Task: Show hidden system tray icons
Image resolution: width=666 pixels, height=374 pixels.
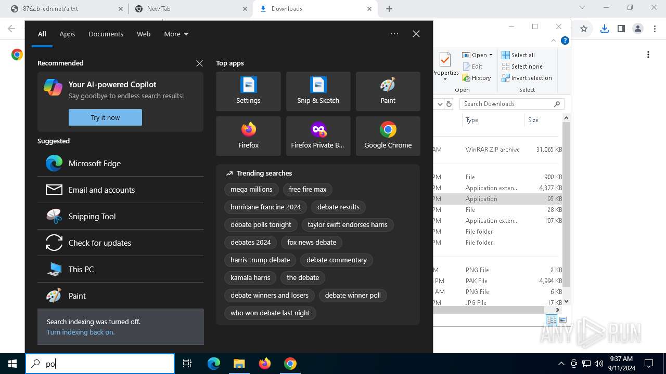Action: tap(561, 364)
